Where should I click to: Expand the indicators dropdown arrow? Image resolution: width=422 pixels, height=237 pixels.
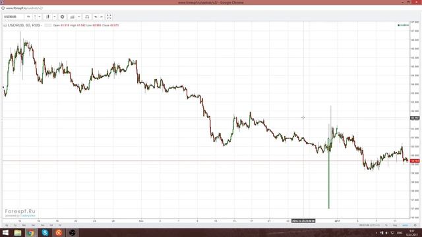coord(79,16)
